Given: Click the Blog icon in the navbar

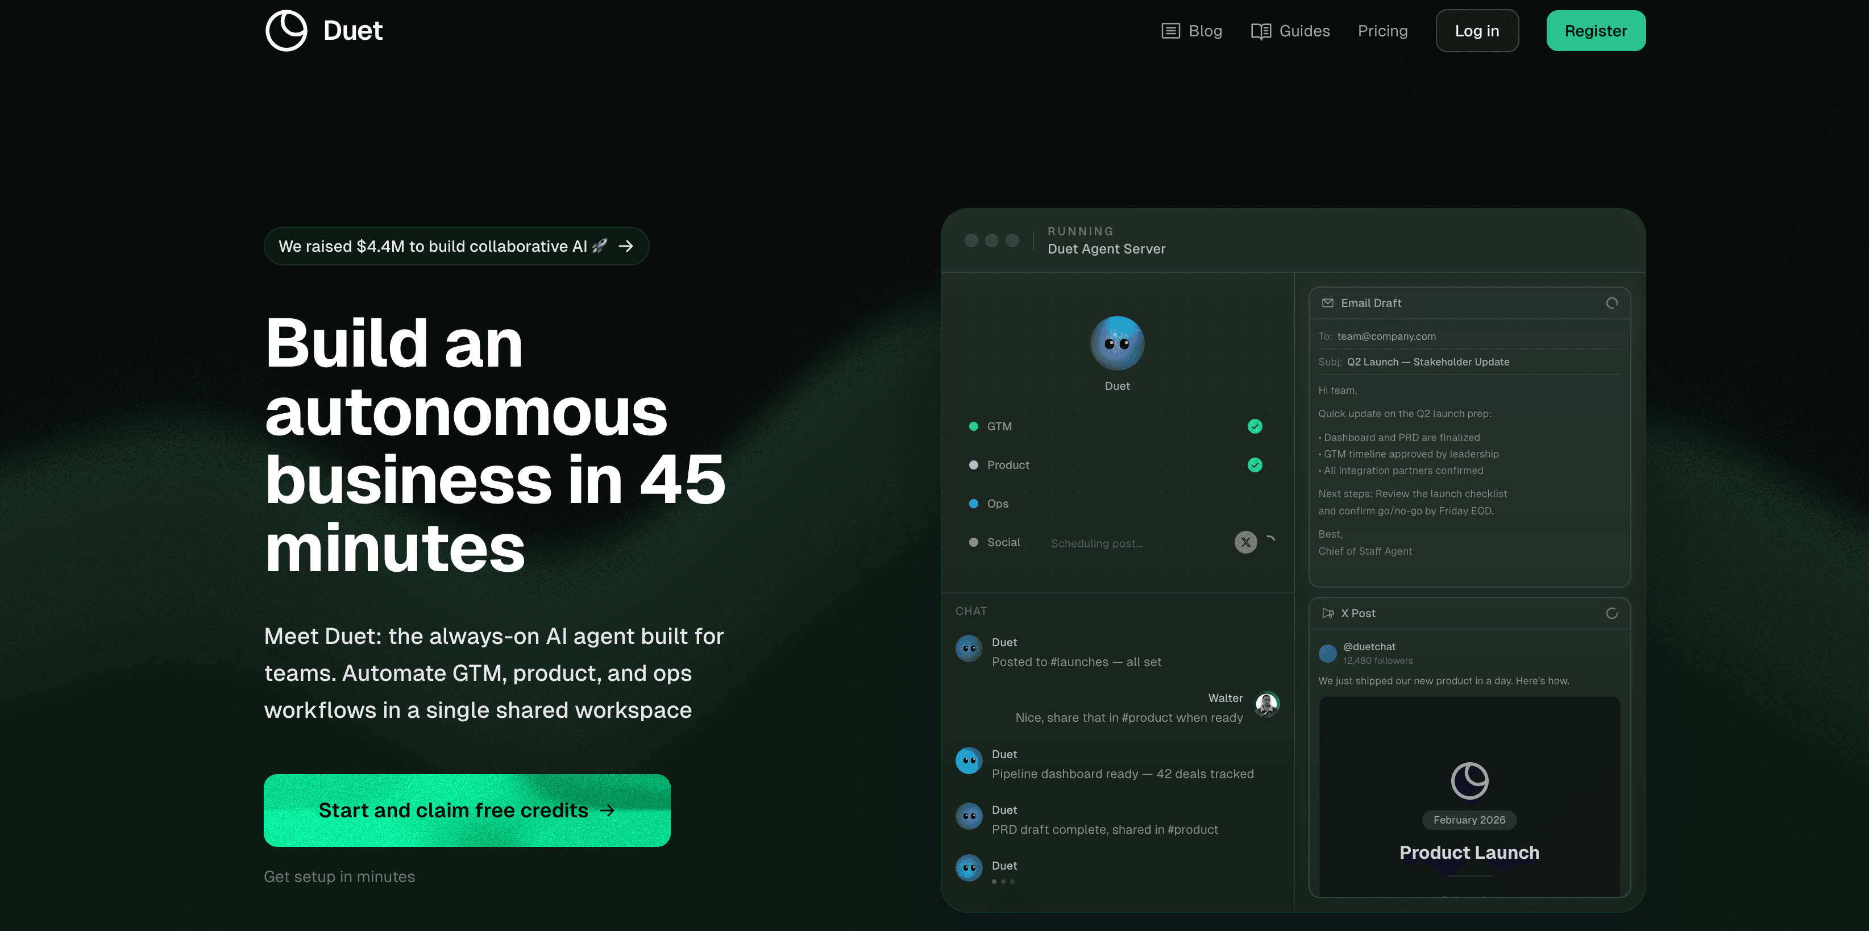Looking at the screenshot, I should click(x=1171, y=31).
